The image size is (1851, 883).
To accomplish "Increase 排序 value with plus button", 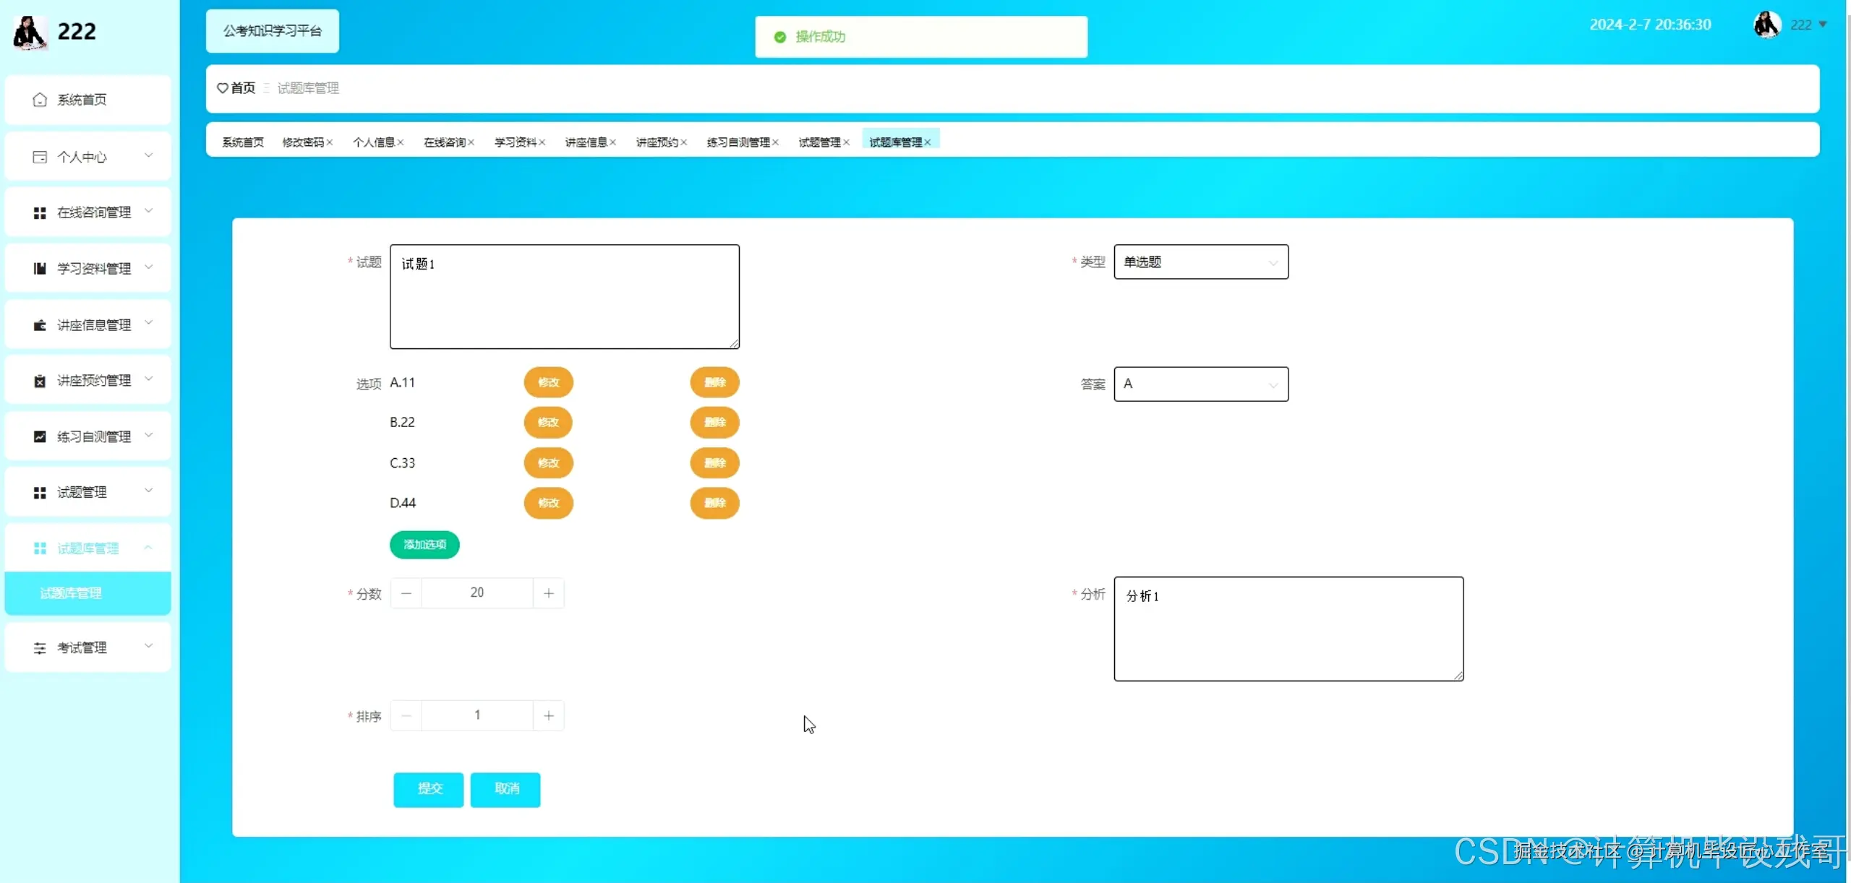I will [549, 715].
